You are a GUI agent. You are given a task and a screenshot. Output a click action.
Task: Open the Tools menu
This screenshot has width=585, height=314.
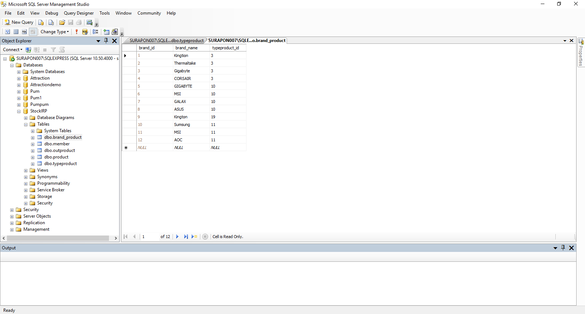tap(105, 13)
